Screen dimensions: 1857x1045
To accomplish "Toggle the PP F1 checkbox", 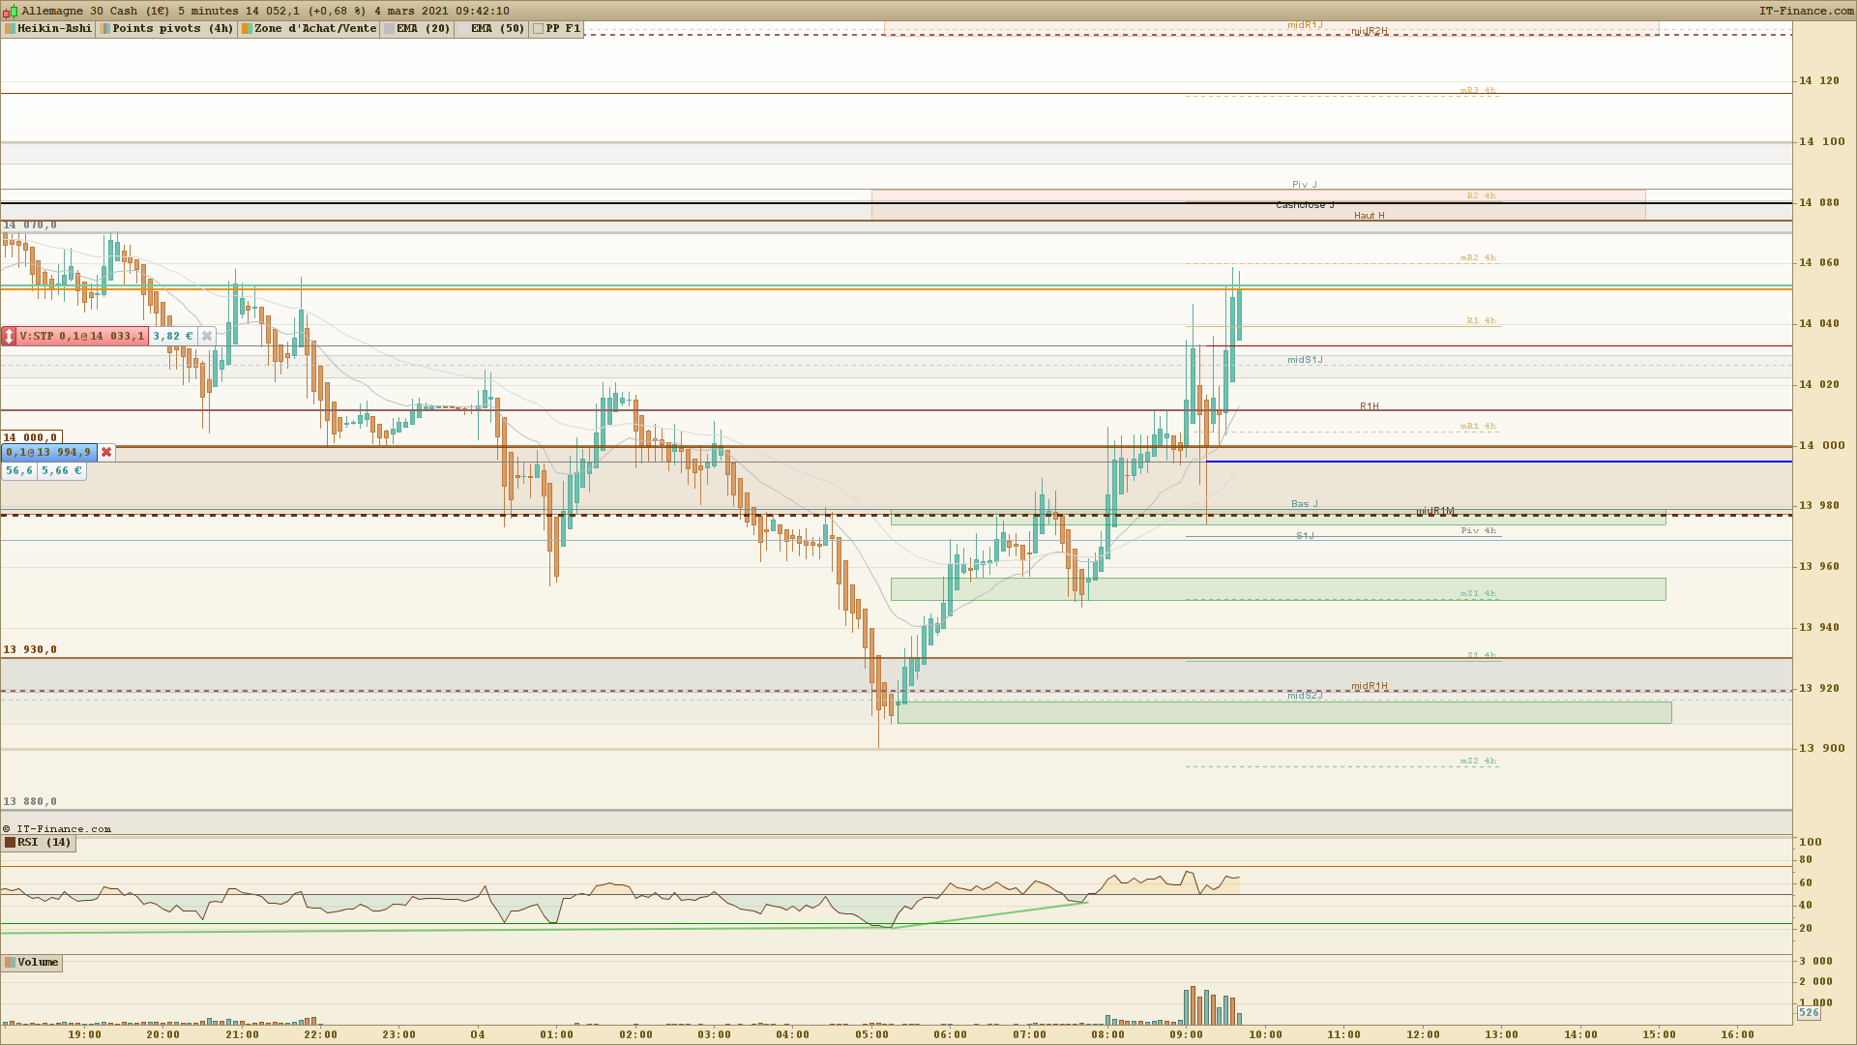I will 538,29.
